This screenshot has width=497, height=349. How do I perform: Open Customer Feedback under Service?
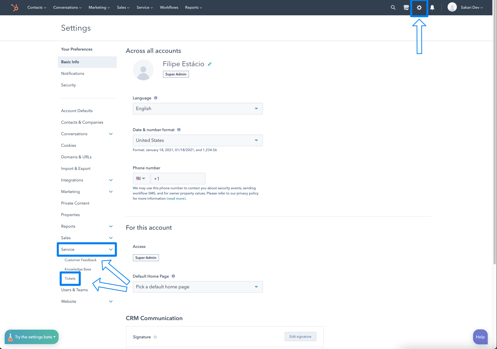pos(81,260)
